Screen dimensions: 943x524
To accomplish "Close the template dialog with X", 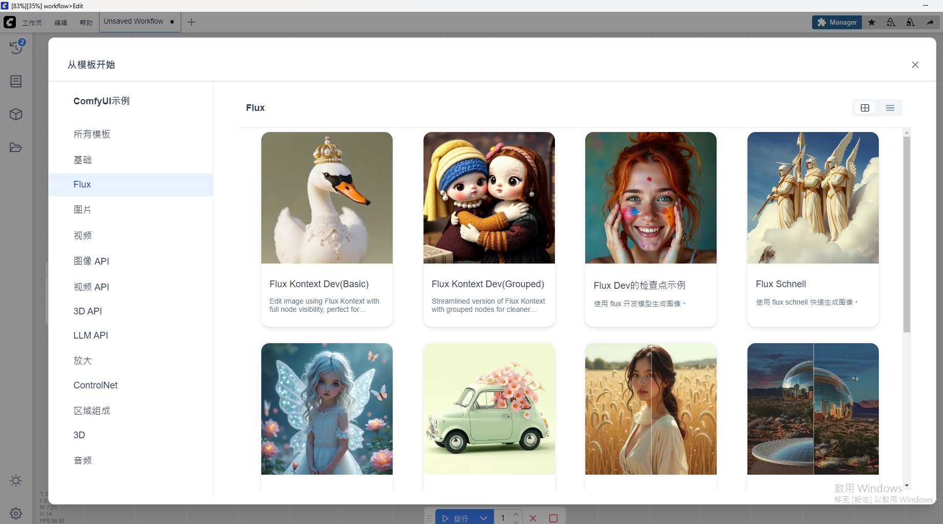I will click(915, 65).
